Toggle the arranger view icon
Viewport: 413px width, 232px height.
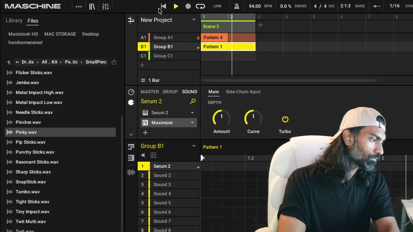pos(131,20)
